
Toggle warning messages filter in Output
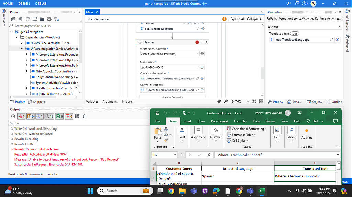pos(31,116)
